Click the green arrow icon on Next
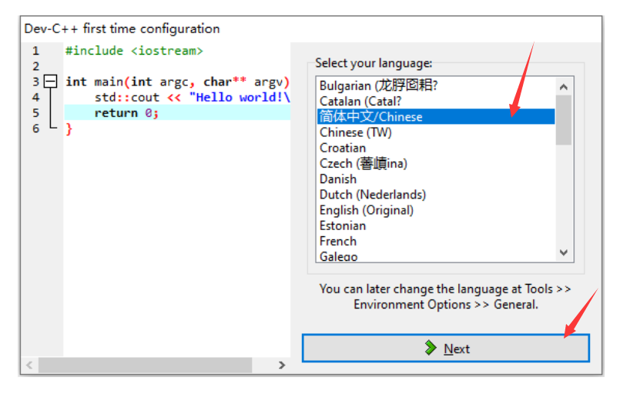This screenshot has height=394, width=620. [431, 349]
